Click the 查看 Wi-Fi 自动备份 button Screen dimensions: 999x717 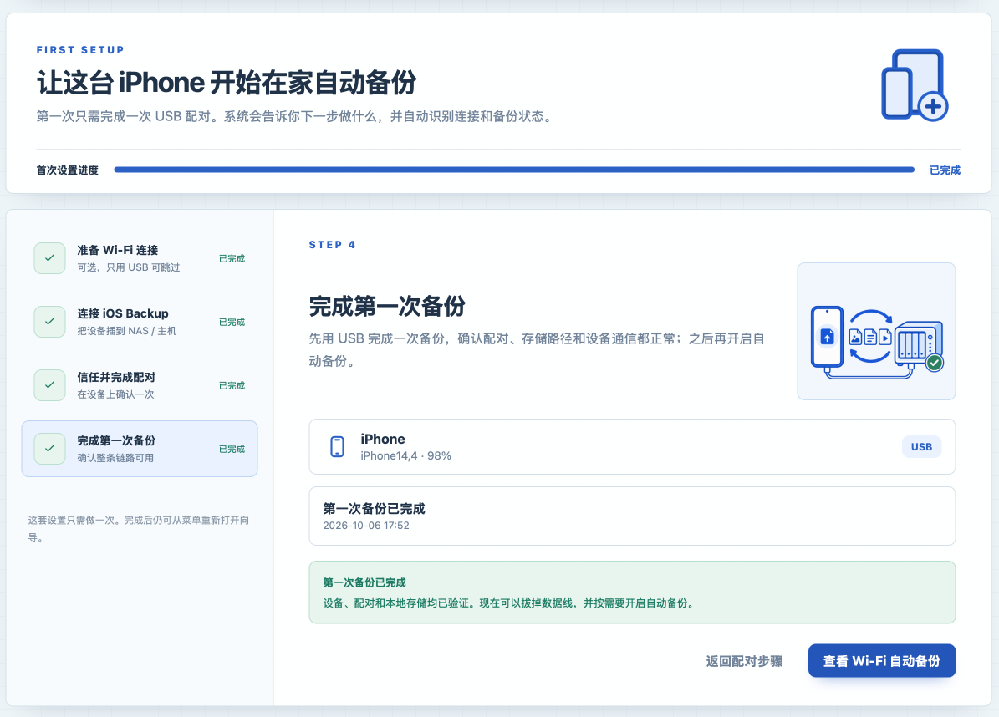point(882,661)
